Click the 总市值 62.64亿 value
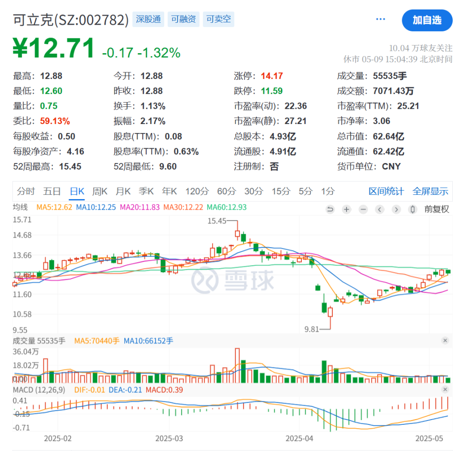The width and height of the screenshot is (457, 451). point(388,136)
